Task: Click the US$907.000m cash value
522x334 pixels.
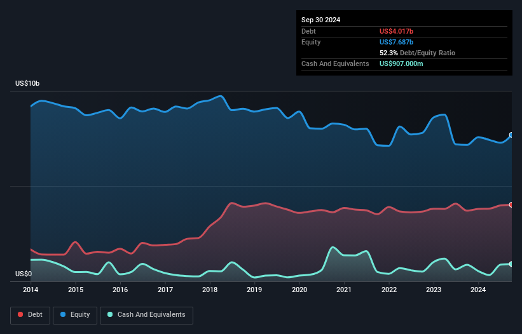Action: point(401,63)
